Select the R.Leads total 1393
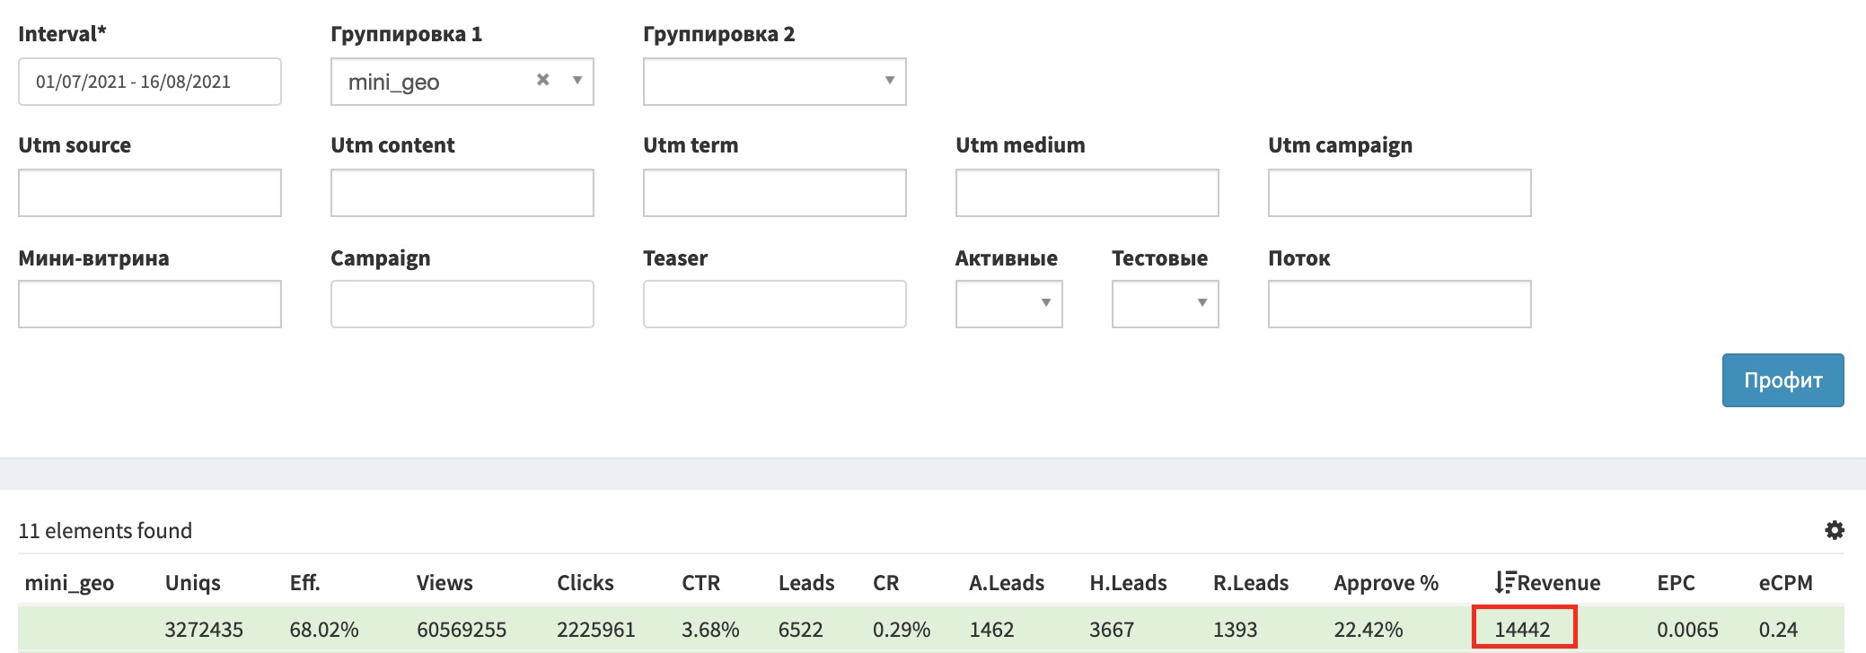Screen dimensions: 1866x653 [1235, 630]
